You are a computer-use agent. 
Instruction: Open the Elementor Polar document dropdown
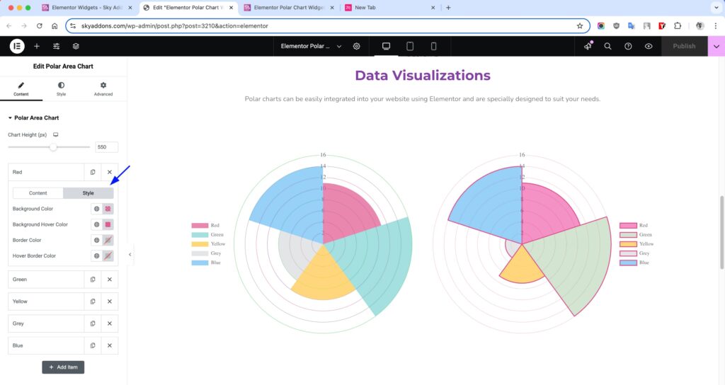click(x=312, y=46)
